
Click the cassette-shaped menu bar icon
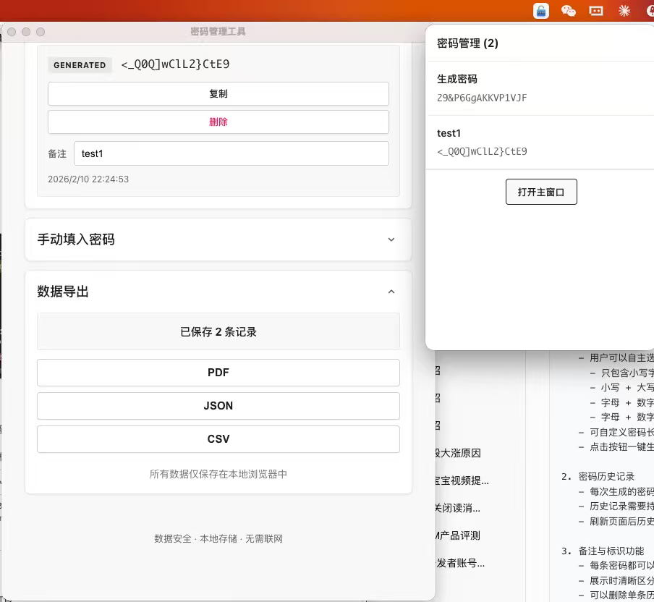tap(596, 11)
